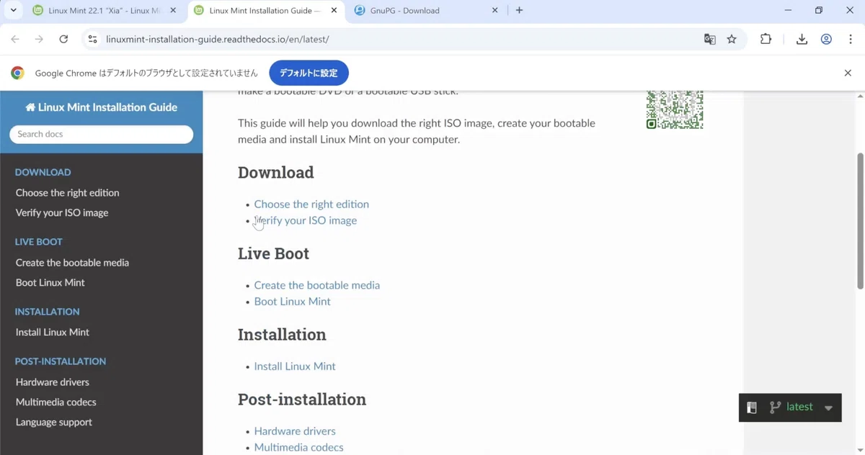The width and height of the screenshot is (865, 455).
Task: Click the branch icon beside latest
Action: click(775, 407)
